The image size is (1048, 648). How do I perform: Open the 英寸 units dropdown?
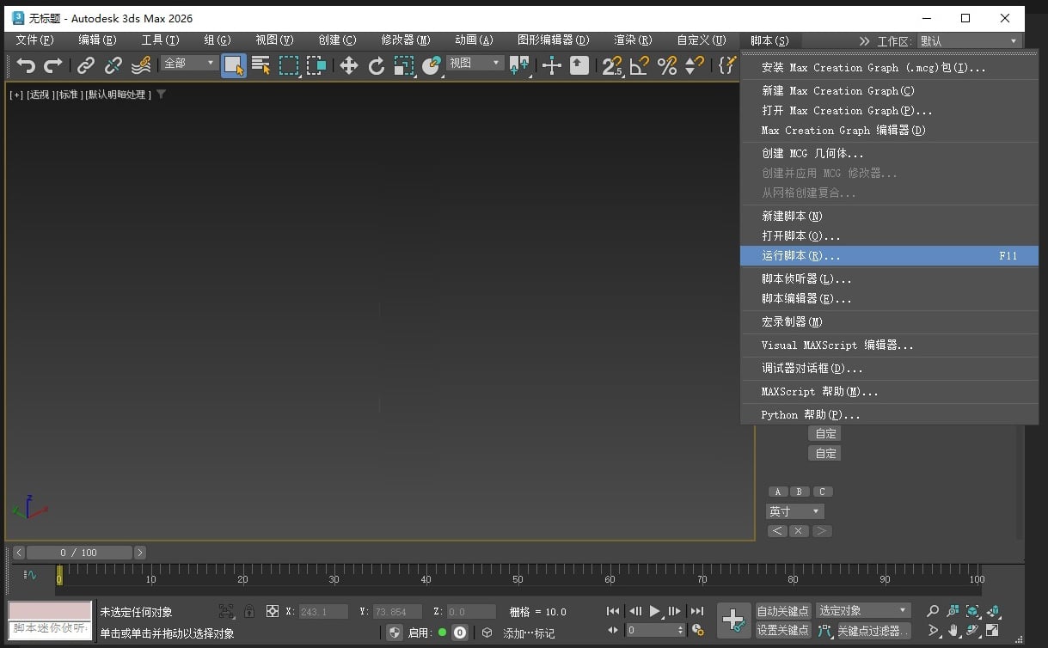click(x=794, y=511)
